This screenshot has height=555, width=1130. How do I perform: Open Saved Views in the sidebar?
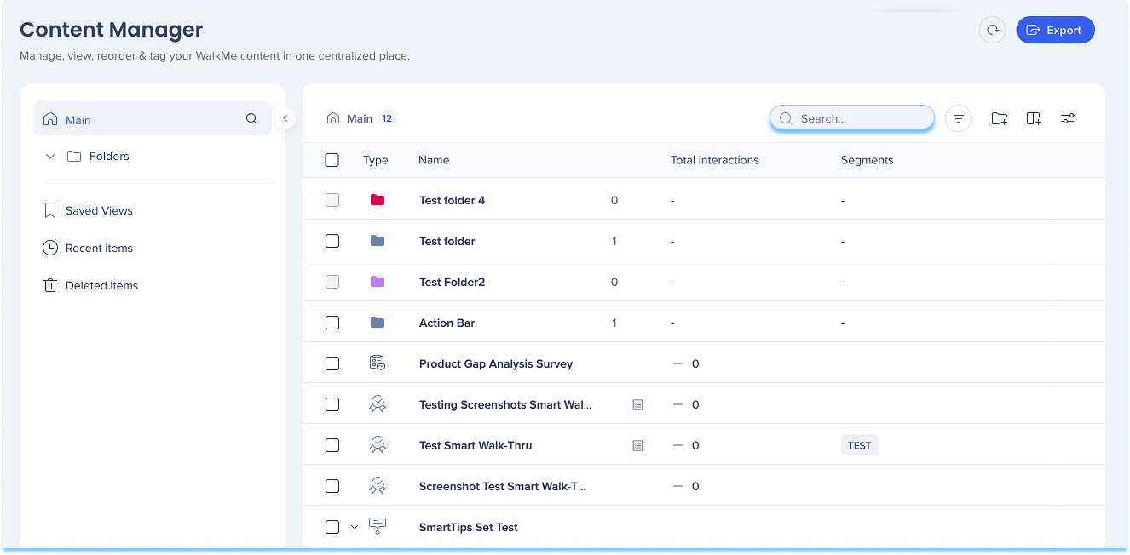[99, 210]
